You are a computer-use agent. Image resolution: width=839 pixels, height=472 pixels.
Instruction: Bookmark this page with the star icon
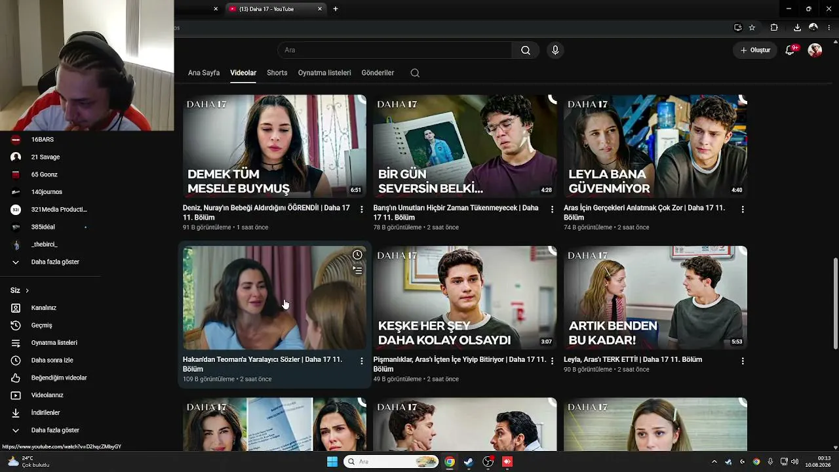(752, 28)
